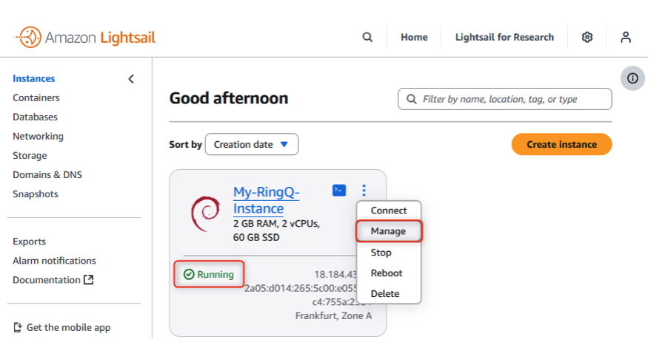Open Domains & DNS in the sidebar

(x=47, y=174)
